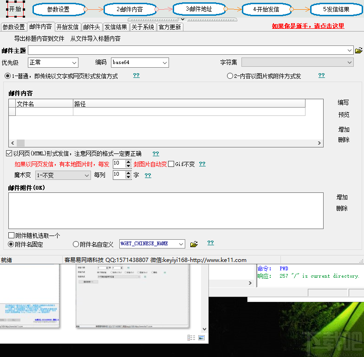Open ?? help beside 每列 字 setting
Image resolution: width=364 pixels, height=357 pixels.
coord(148,175)
